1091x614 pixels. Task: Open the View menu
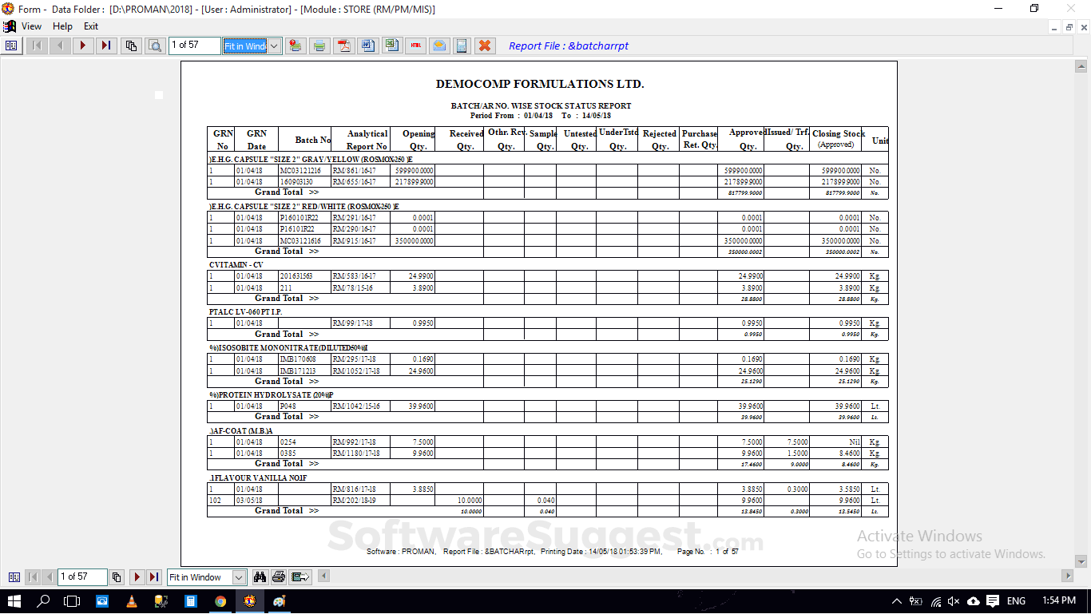[31, 26]
